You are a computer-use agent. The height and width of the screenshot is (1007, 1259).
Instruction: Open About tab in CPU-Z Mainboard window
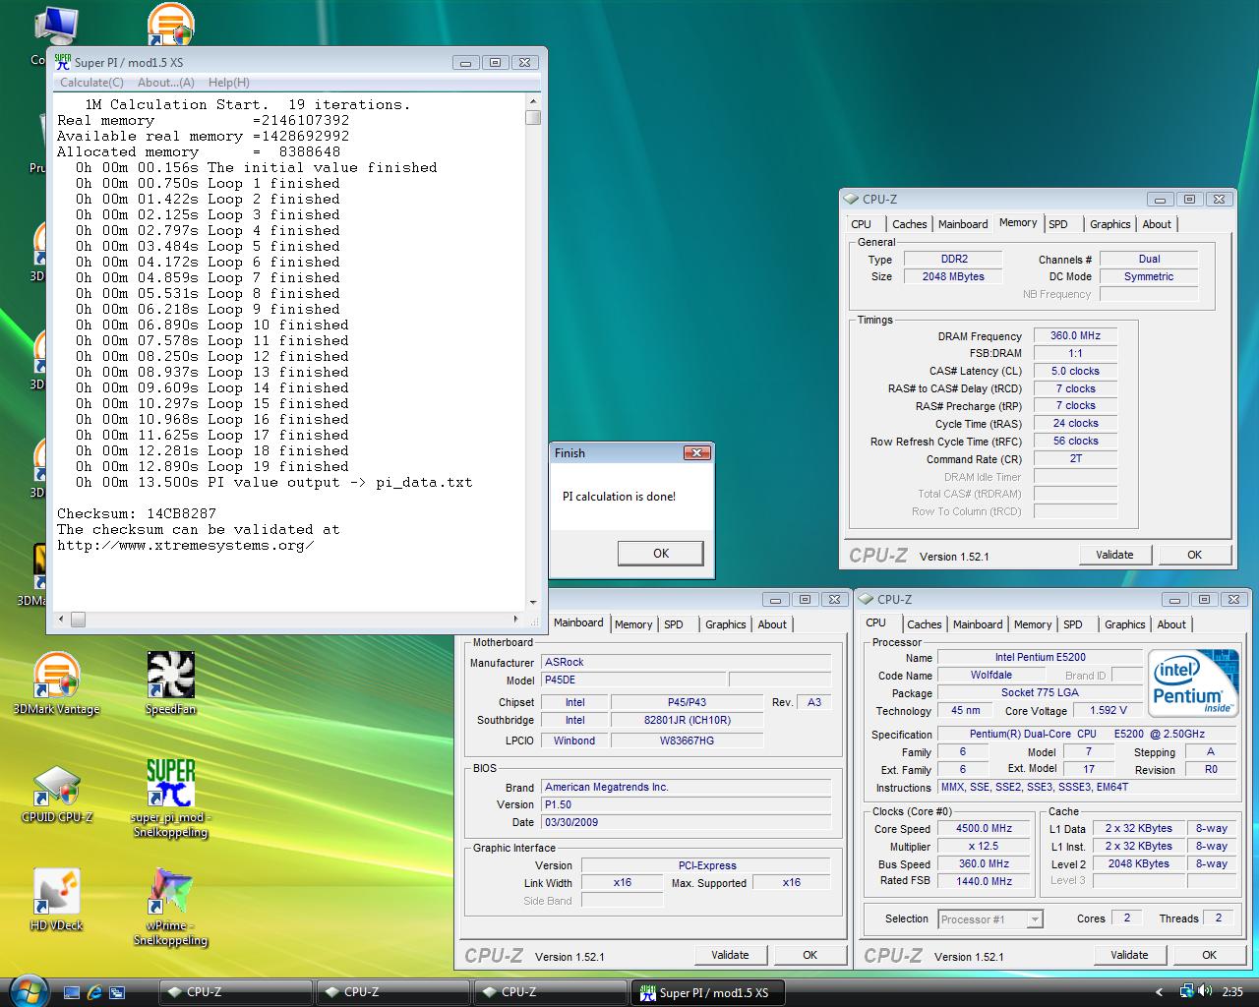772,624
